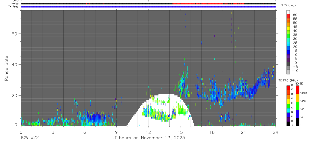Click the cyan TX FRQ segment between 12 and 13
This screenshot has height=143, width=310.
(288, 110)
